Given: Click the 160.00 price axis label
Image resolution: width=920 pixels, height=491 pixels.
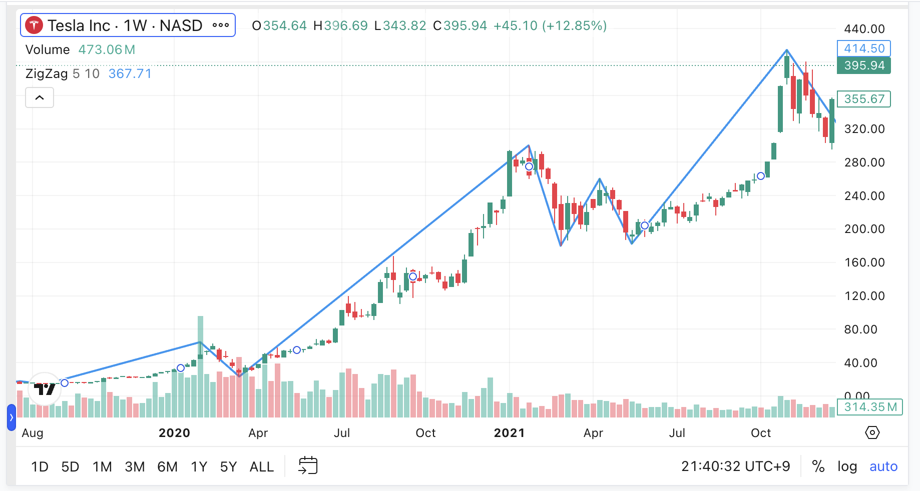Looking at the screenshot, I should tap(864, 262).
